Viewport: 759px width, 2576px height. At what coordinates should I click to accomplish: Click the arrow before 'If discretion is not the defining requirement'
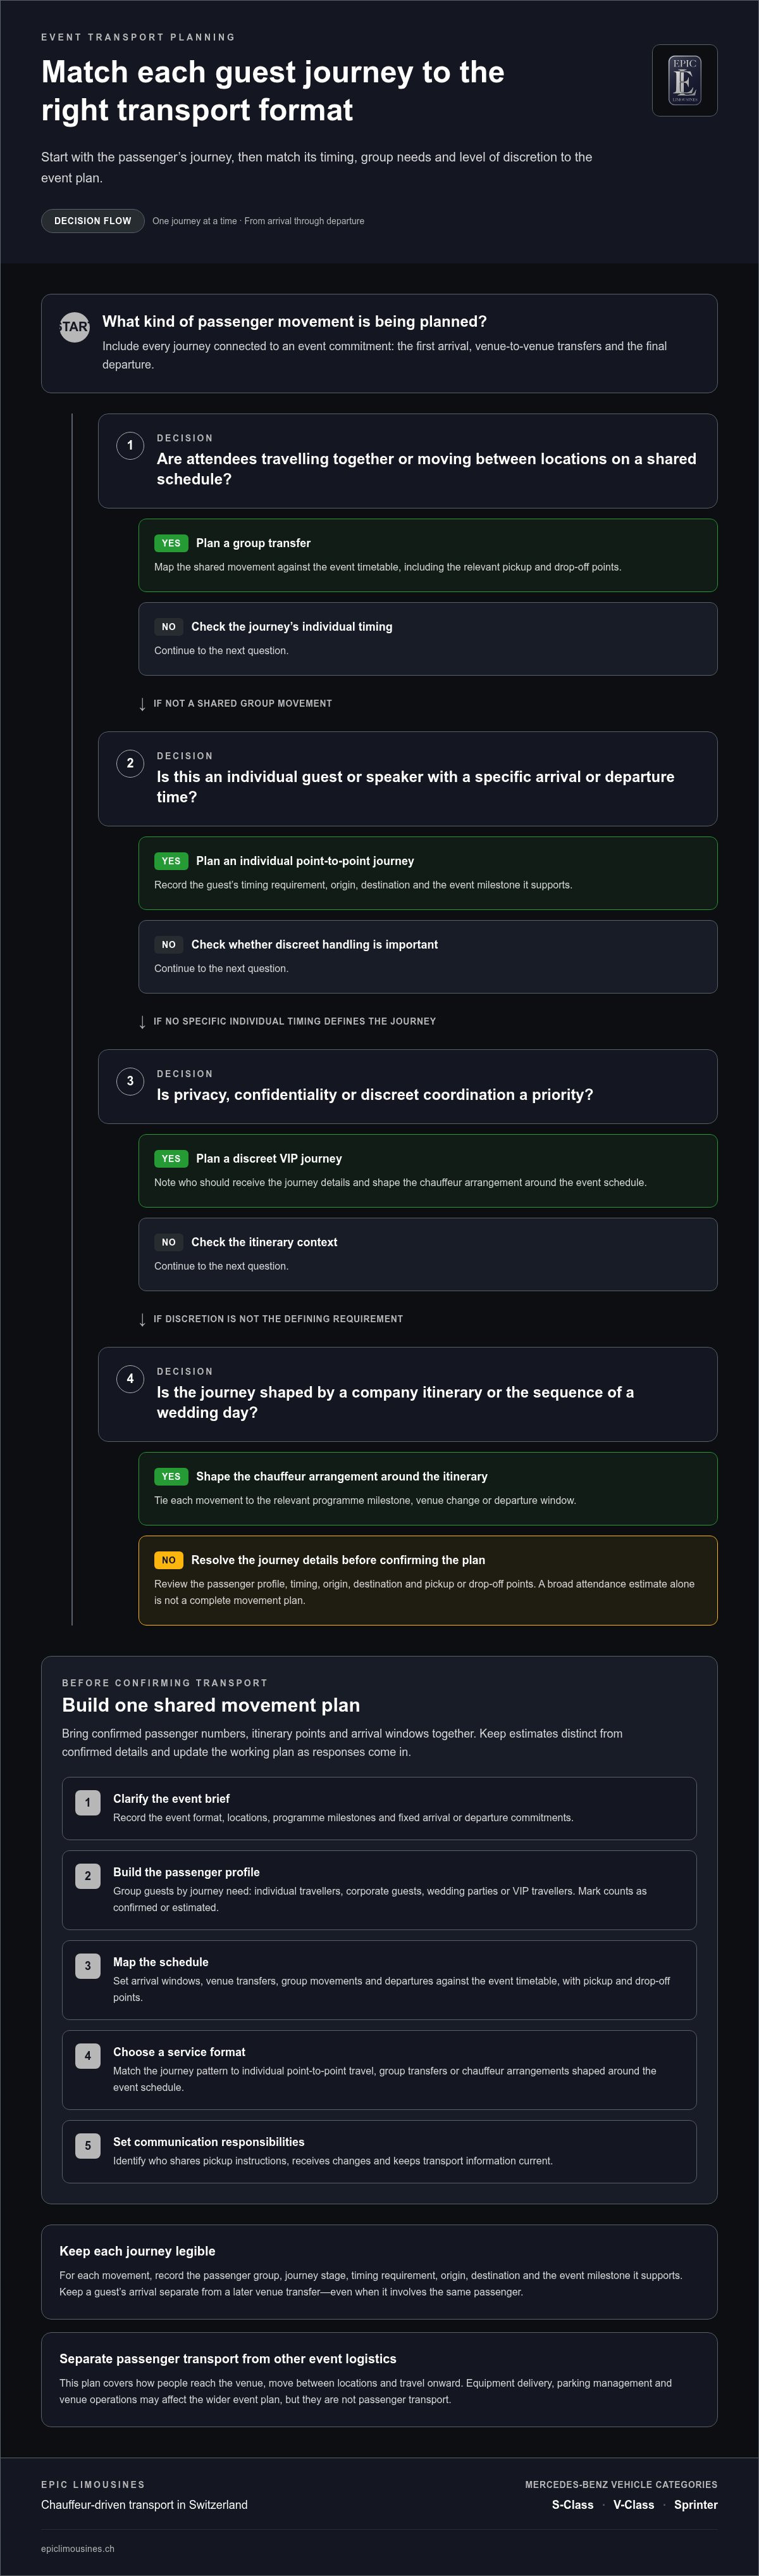pyautogui.click(x=143, y=1319)
